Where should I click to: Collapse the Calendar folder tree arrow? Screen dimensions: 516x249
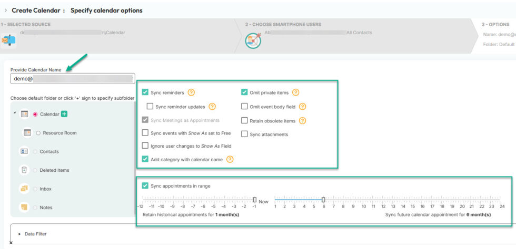click(x=14, y=114)
